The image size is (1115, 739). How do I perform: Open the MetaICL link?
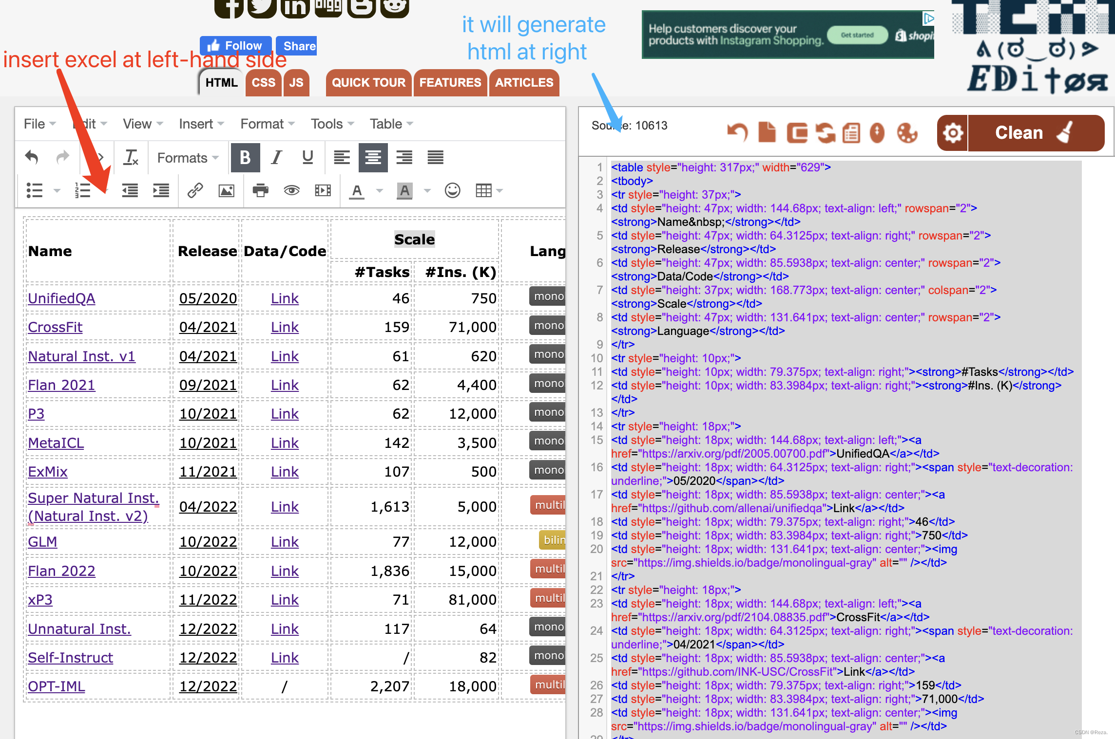56,443
